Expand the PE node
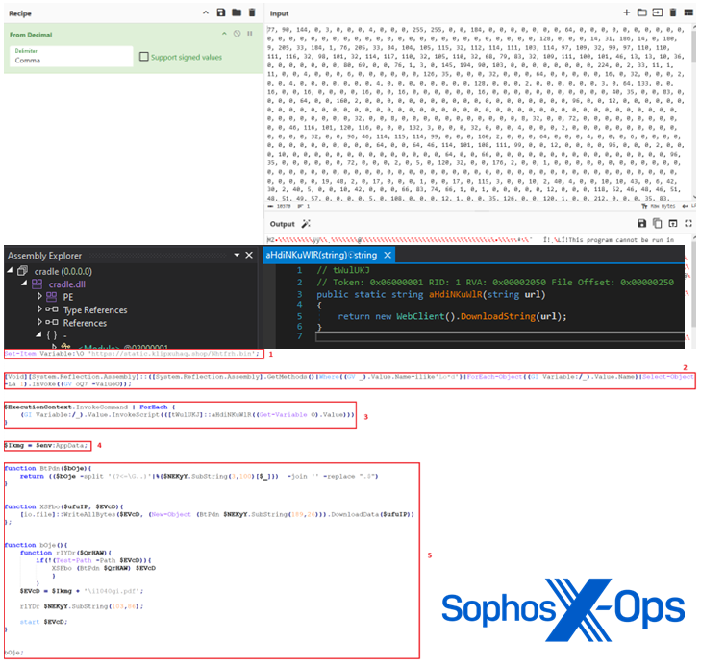The height and width of the screenshot is (666, 701). coord(39,296)
